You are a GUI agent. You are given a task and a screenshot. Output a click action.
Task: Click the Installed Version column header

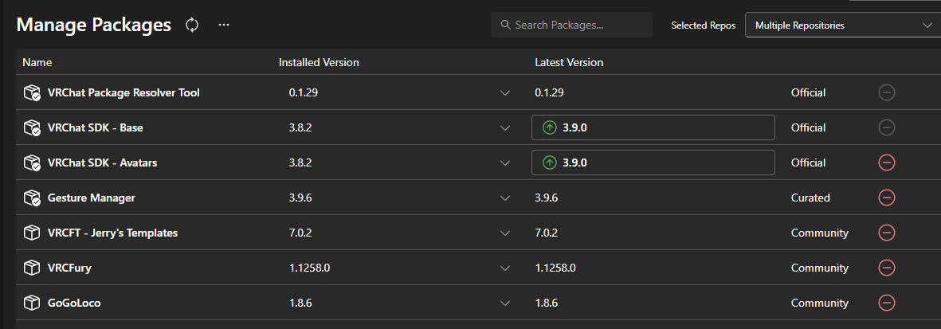319,62
